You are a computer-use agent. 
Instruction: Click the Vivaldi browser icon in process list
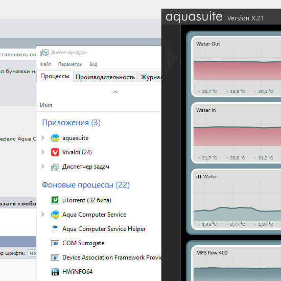pyautogui.click(x=55, y=152)
